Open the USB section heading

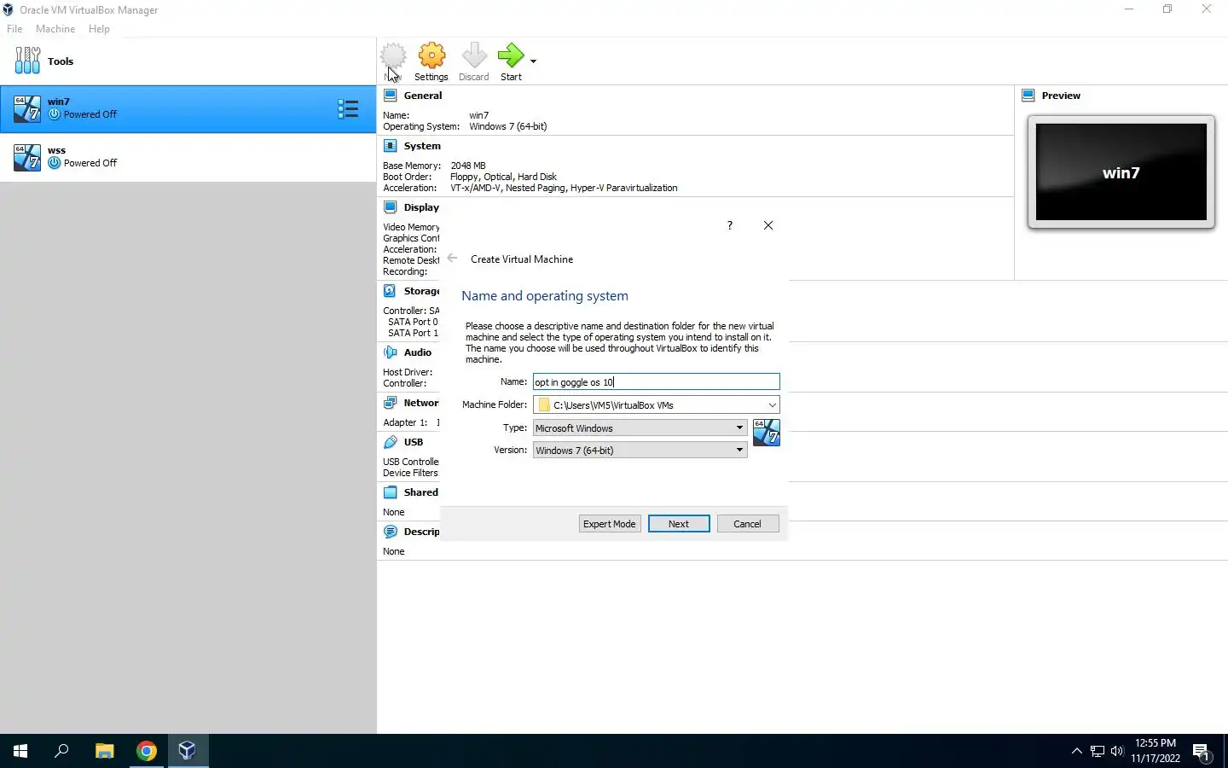(x=414, y=442)
